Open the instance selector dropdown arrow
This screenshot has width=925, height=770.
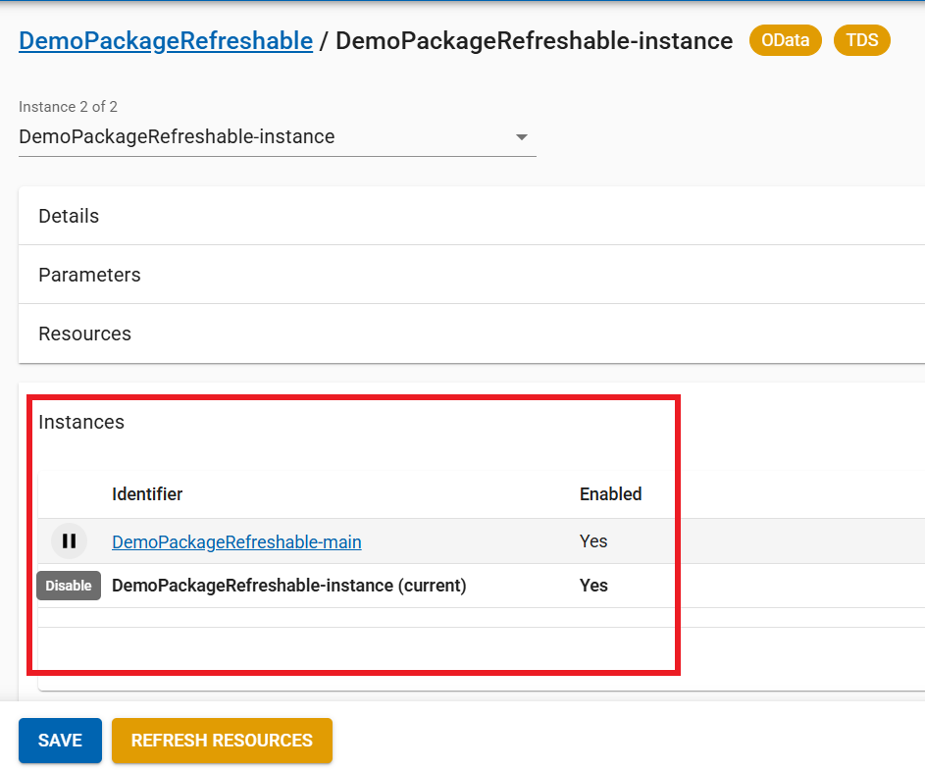pyautogui.click(x=521, y=137)
